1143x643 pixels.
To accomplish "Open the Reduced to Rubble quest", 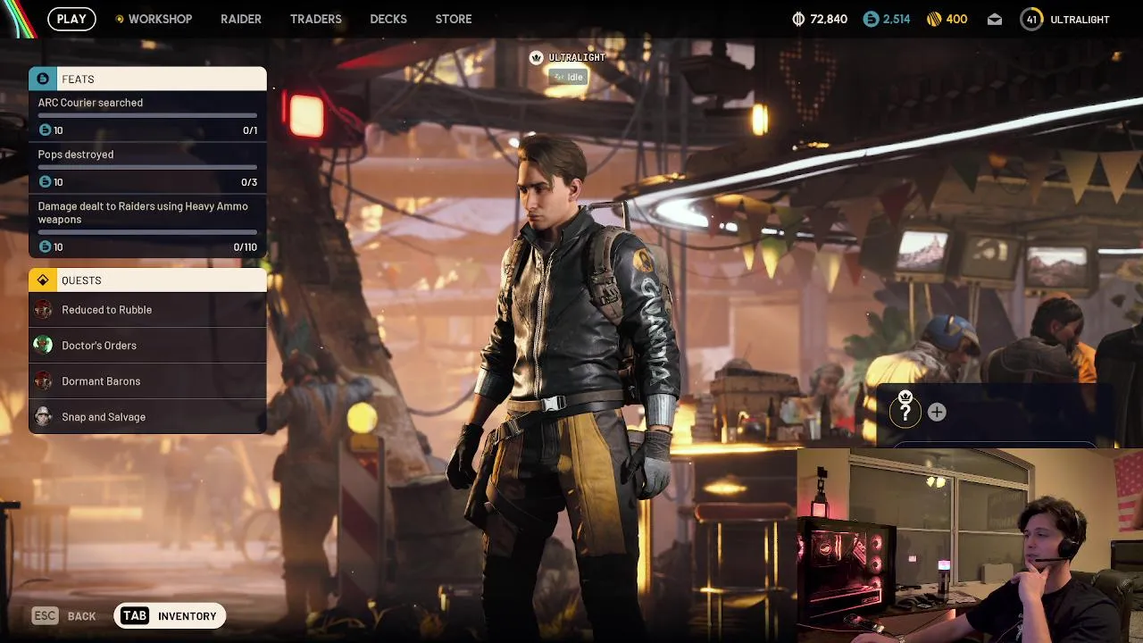I will pyautogui.click(x=147, y=310).
